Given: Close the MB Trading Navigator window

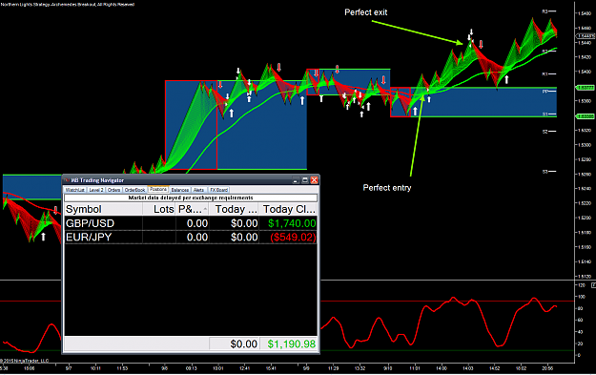Looking at the screenshot, I should [314, 180].
